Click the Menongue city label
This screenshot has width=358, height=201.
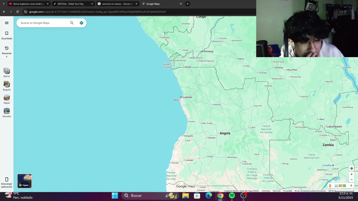232,157
